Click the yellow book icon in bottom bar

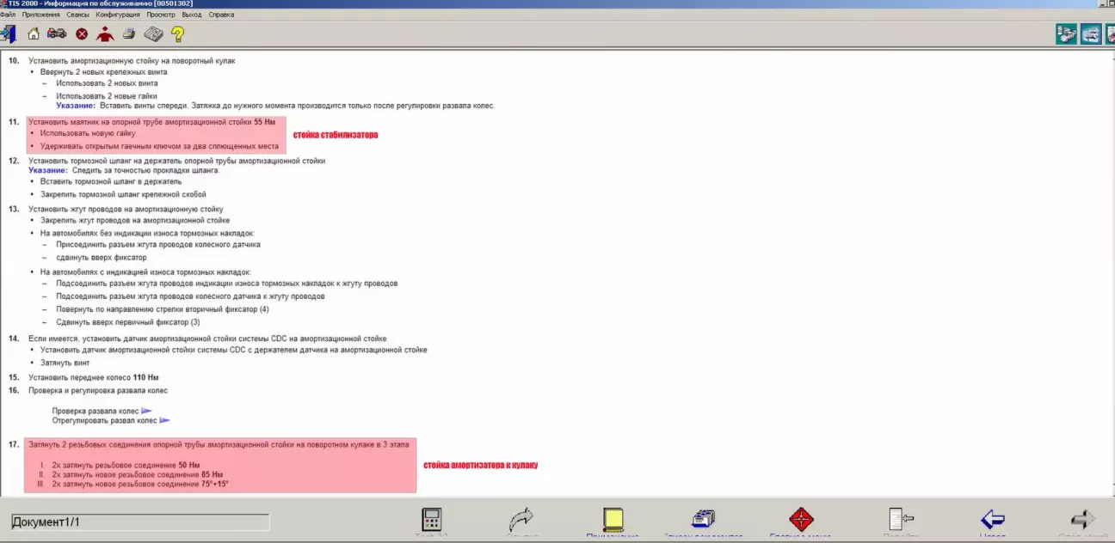(x=613, y=520)
